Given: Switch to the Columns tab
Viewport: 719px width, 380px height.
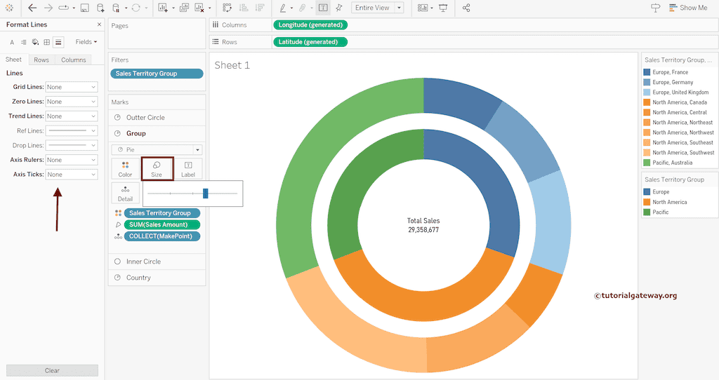Looking at the screenshot, I should (x=73, y=60).
